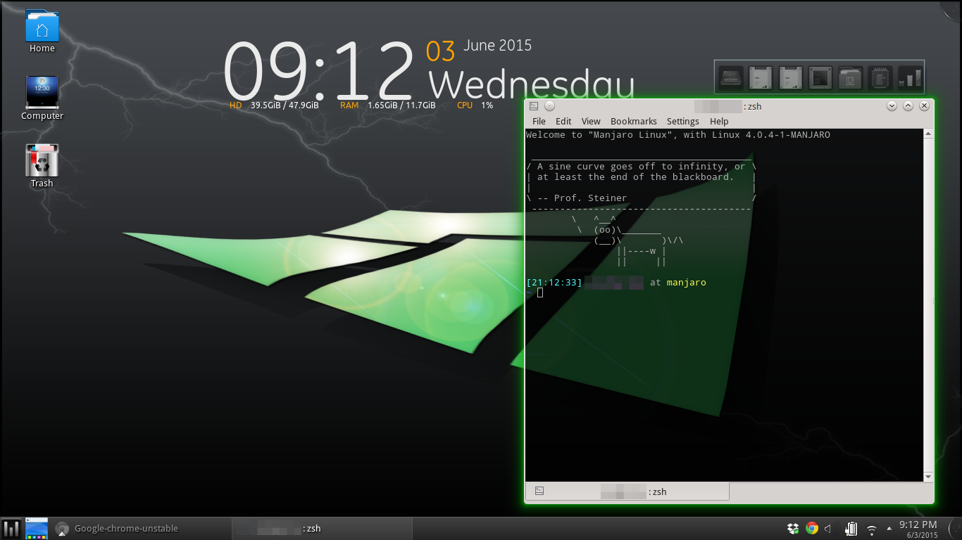Click the battery charging indicator
The width and height of the screenshot is (962, 540).
coord(851,528)
